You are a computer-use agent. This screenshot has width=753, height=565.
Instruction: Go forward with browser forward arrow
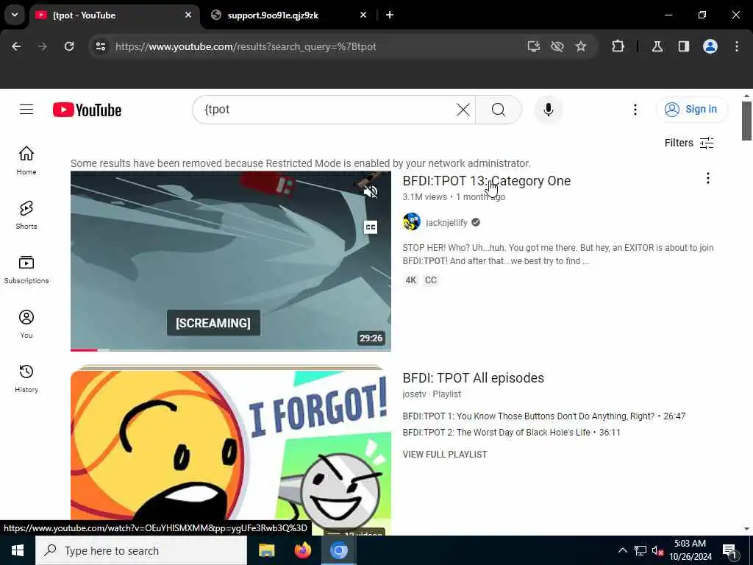click(x=42, y=46)
